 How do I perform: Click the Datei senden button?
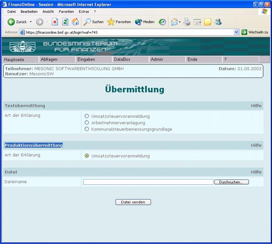click(133, 202)
